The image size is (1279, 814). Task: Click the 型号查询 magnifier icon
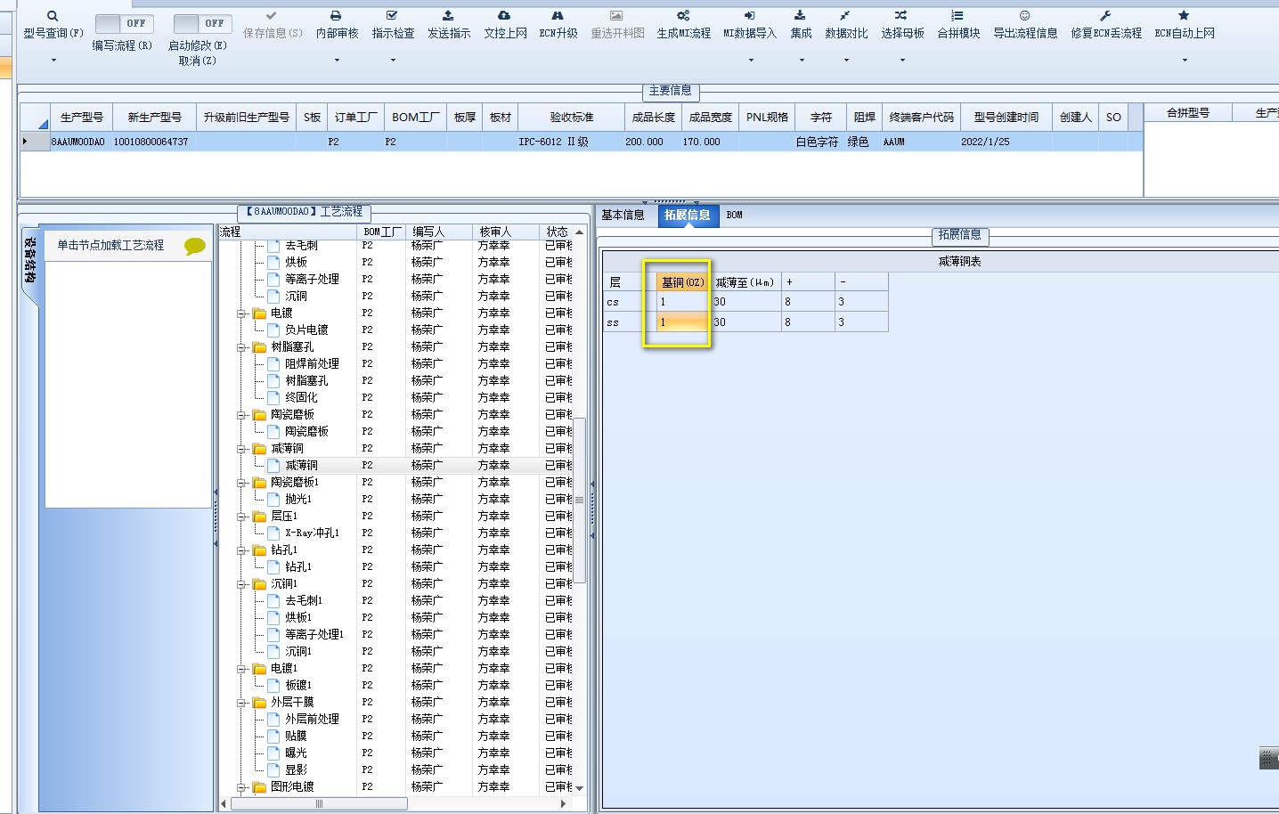point(53,16)
